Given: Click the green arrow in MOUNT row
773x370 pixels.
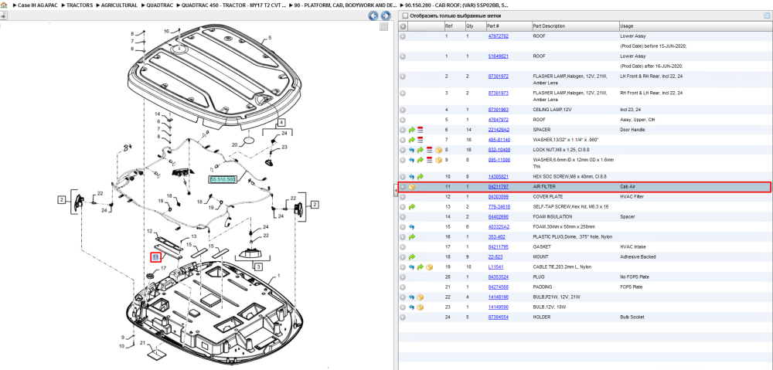Looking at the screenshot, I should click(x=412, y=256).
